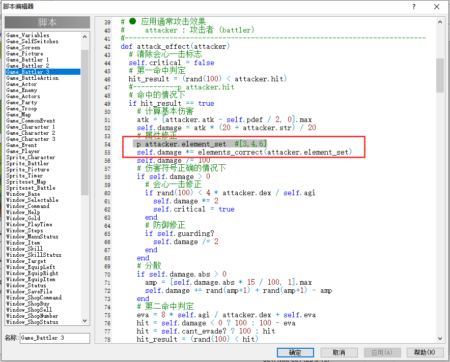Image resolution: width=450 pixels, height=362 pixels.
Task: Select the Game_Player script
Action: (x=23, y=152)
